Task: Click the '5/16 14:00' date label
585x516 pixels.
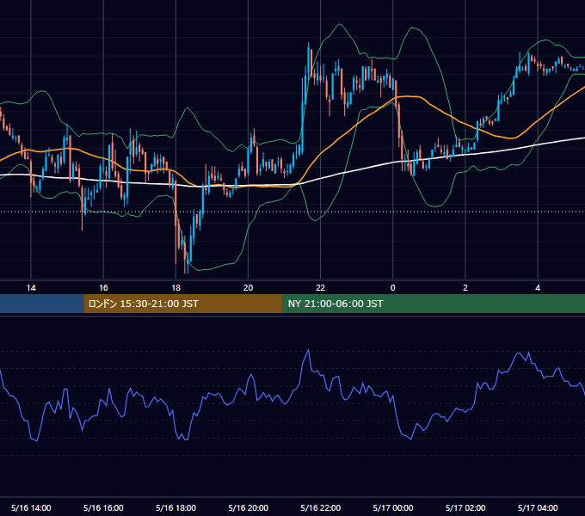Action: (x=31, y=507)
